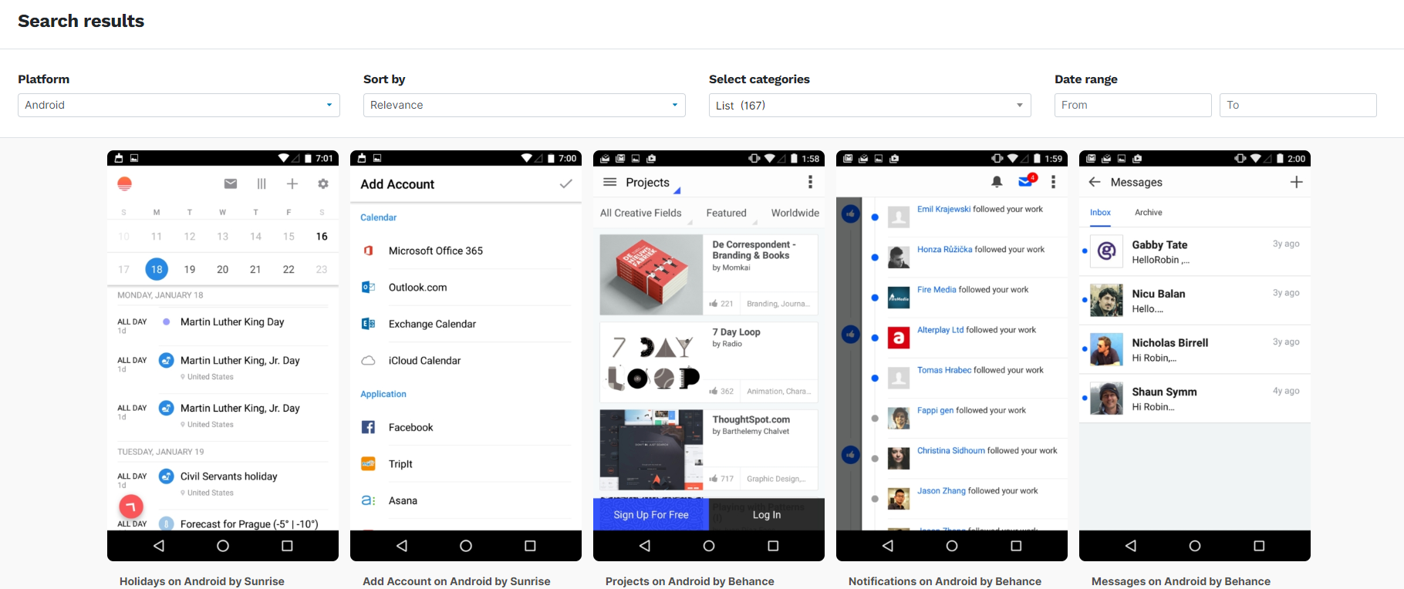Select Martin Luther King Day event
Viewport: 1404px width, 589px height.
(231, 322)
